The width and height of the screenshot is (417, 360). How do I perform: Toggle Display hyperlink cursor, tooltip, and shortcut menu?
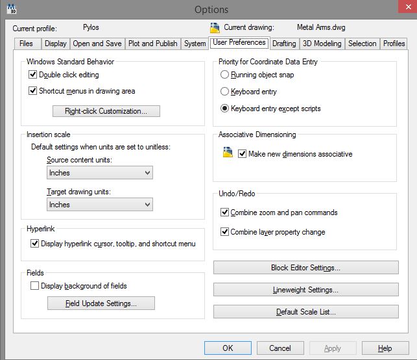[x=34, y=244]
